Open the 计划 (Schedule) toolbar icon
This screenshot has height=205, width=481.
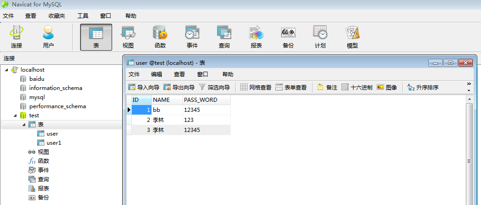(320, 37)
